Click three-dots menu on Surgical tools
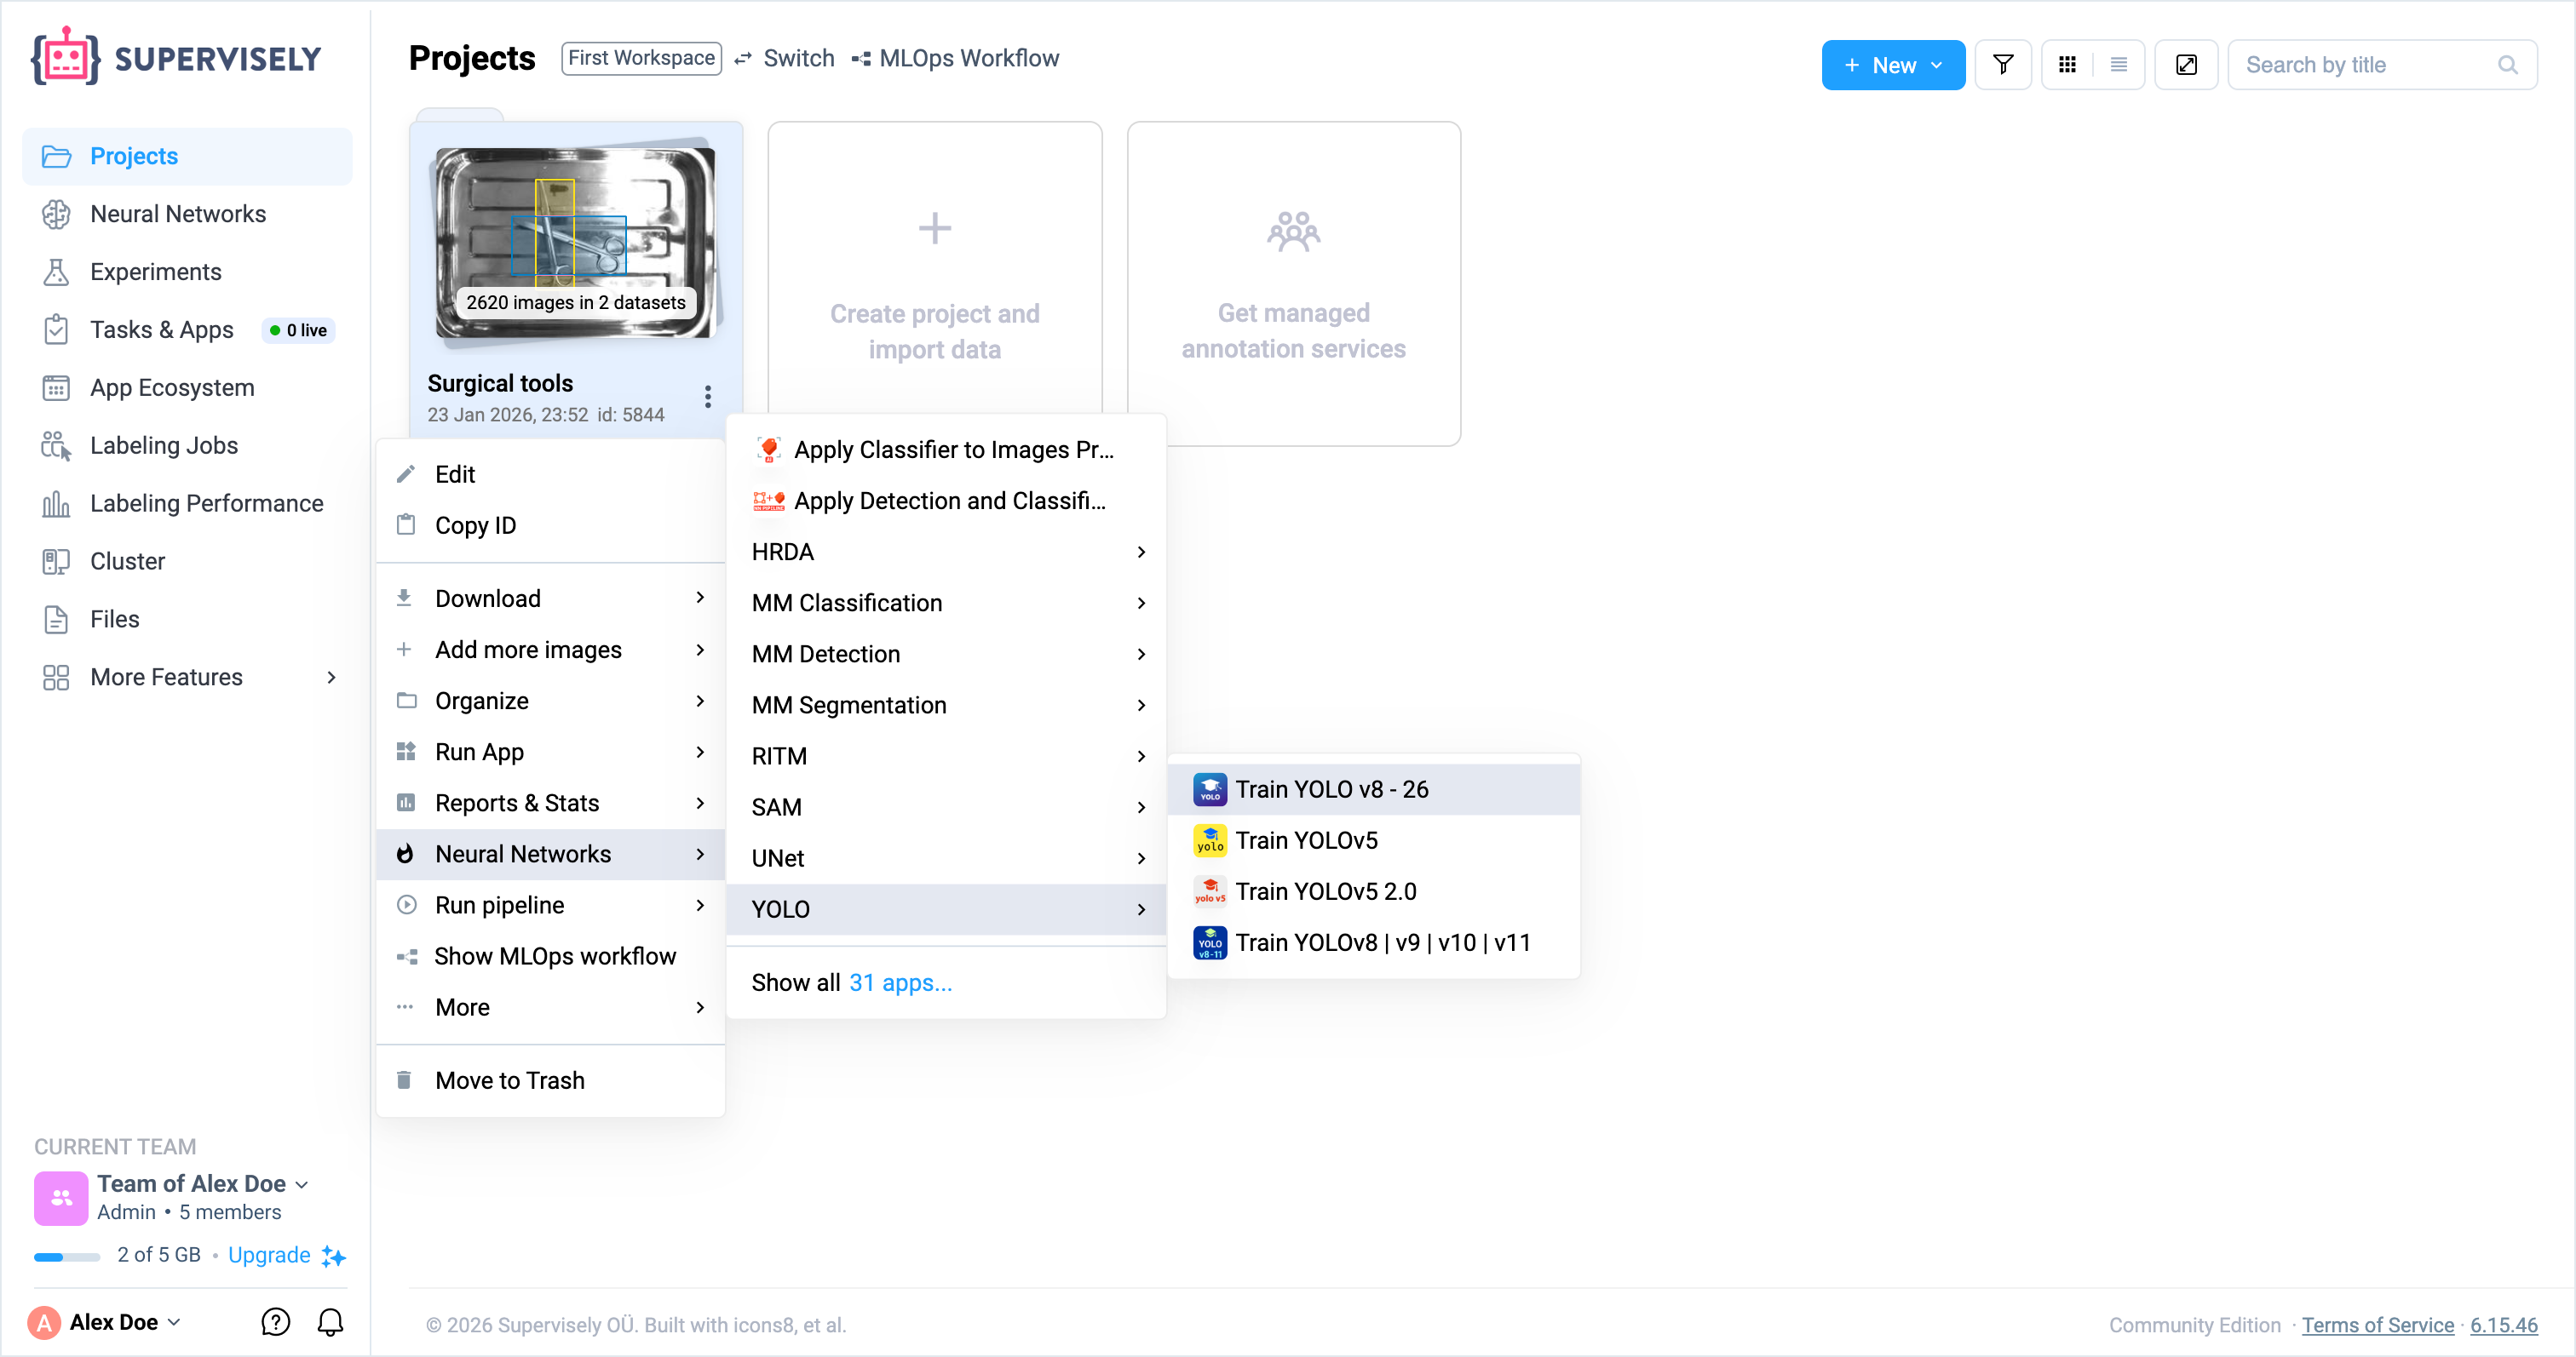 (707, 397)
